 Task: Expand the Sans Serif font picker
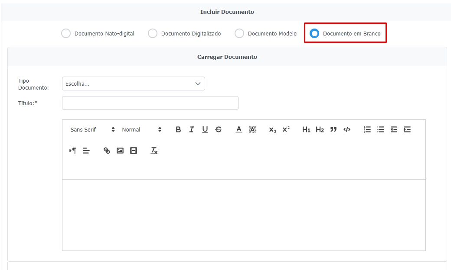coord(93,129)
